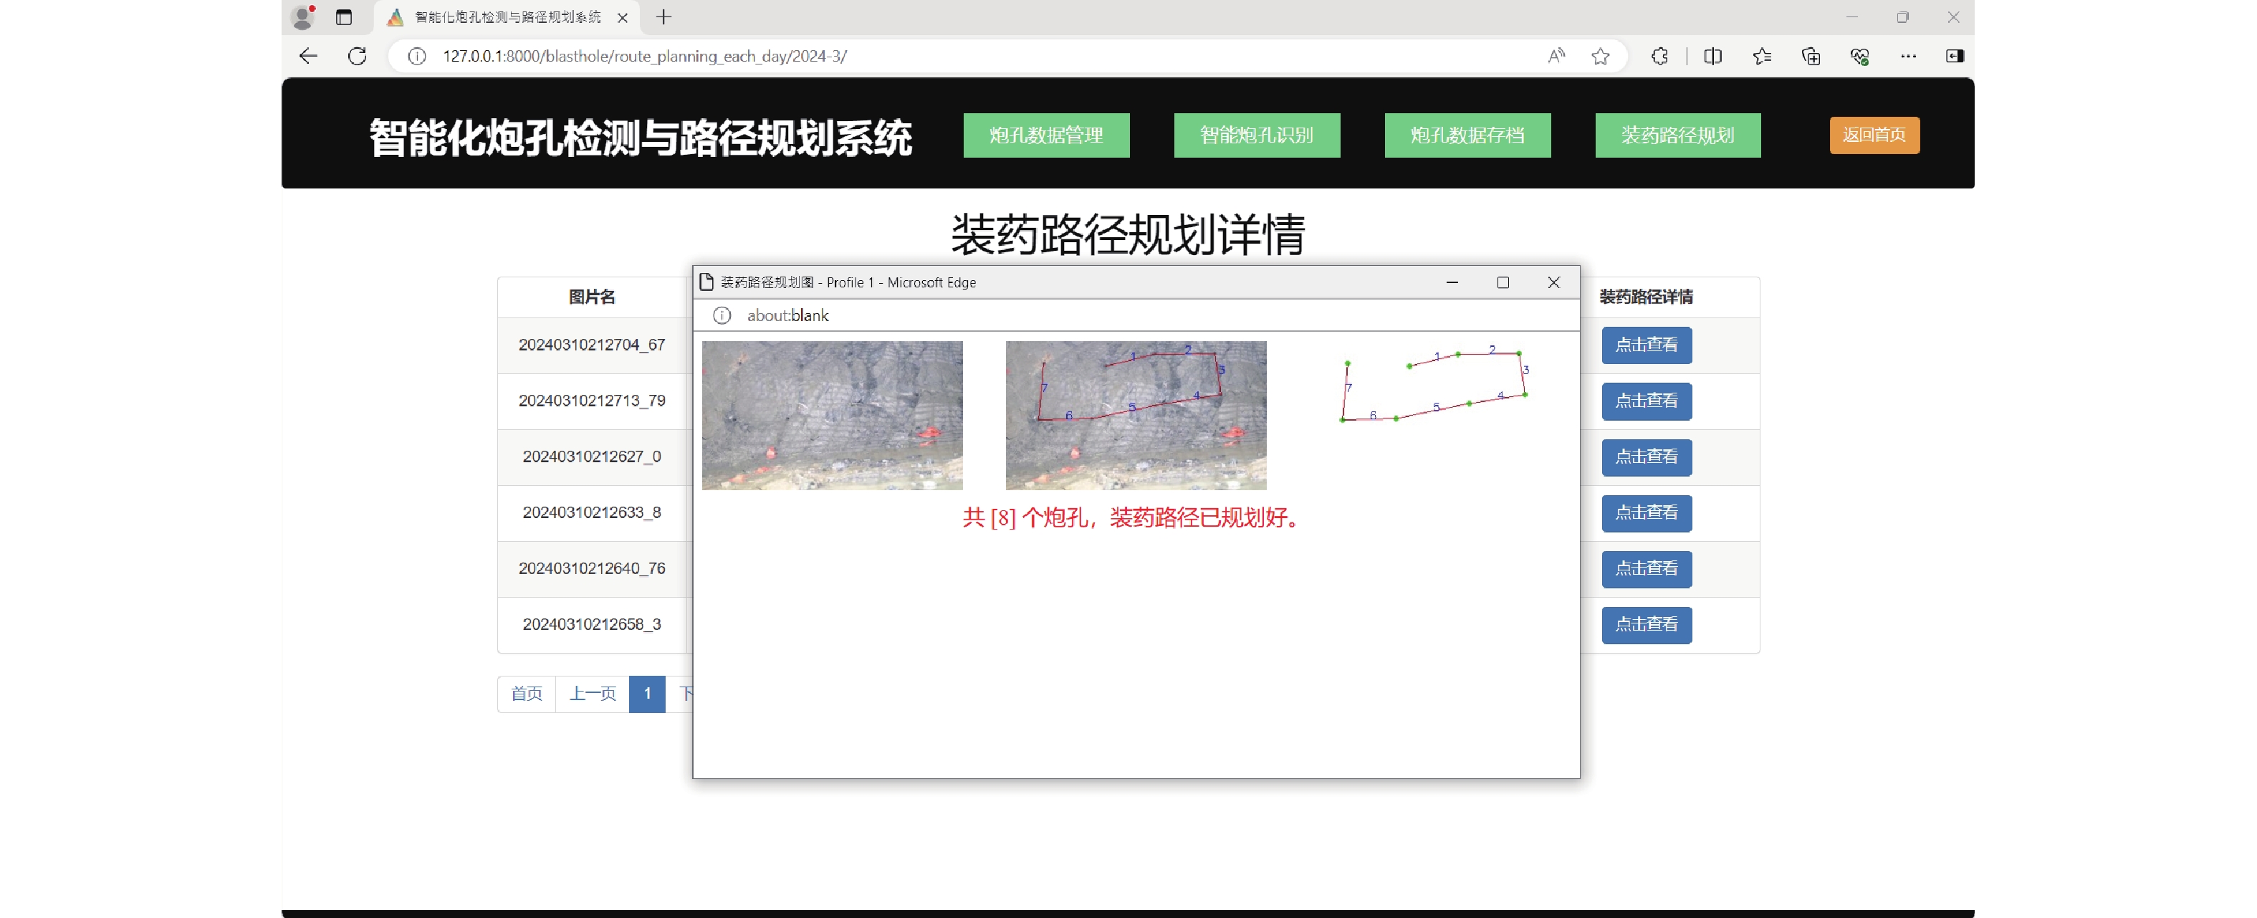Add this page to favorites star
Viewport: 2257px width, 918px height.
pyautogui.click(x=1600, y=56)
